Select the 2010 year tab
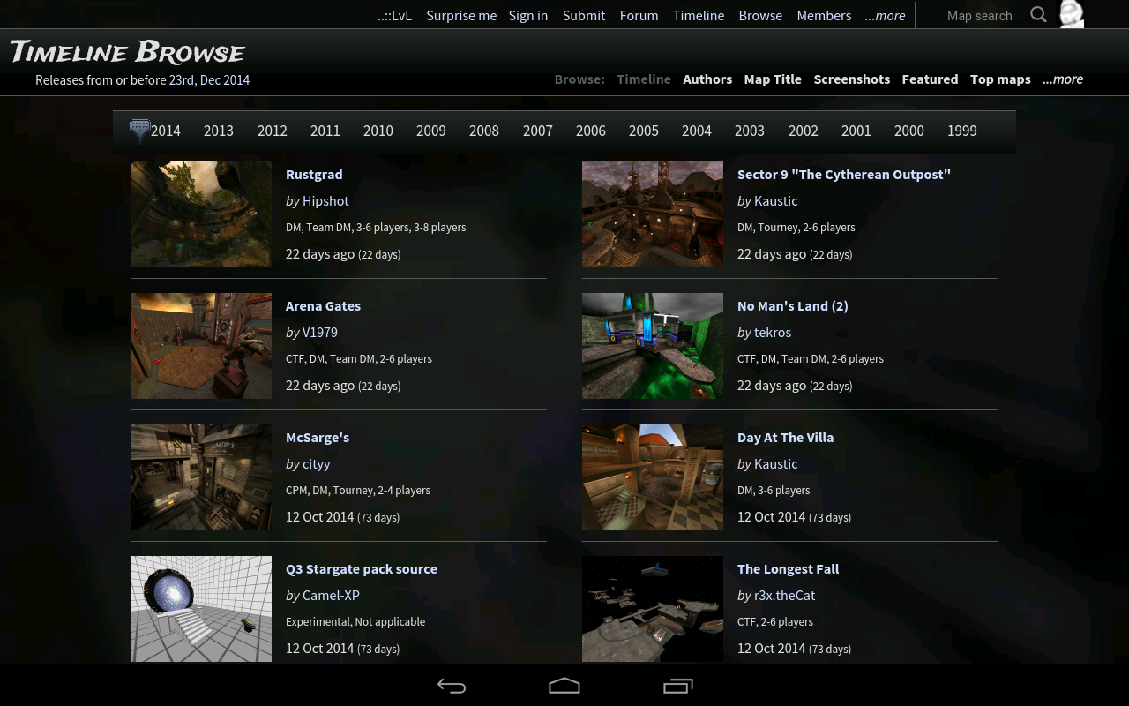This screenshot has width=1129, height=706. (x=378, y=131)
